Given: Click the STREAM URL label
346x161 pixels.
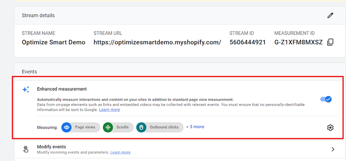Looking at the screenshot, I should [108, 33].
